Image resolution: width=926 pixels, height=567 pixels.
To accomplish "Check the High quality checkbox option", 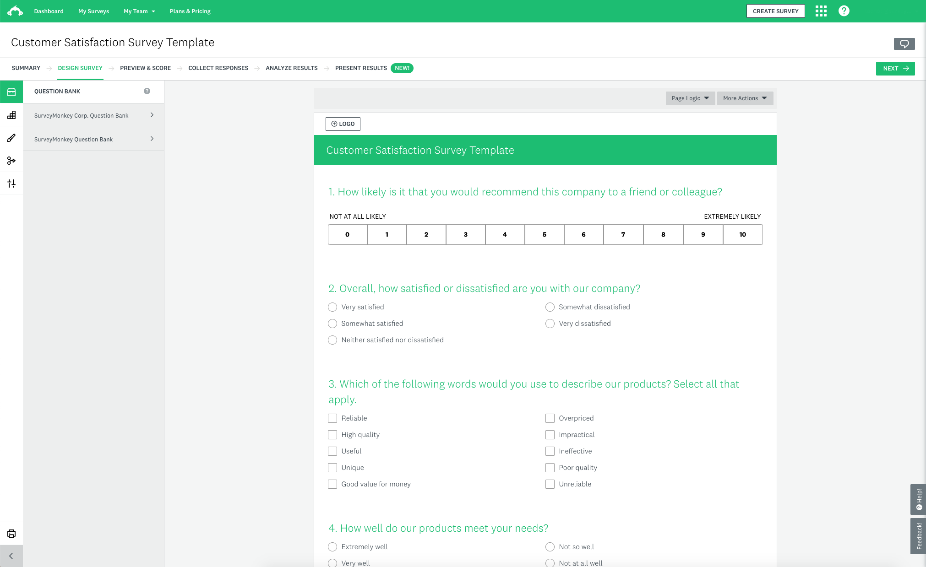I will pos(332,435).
